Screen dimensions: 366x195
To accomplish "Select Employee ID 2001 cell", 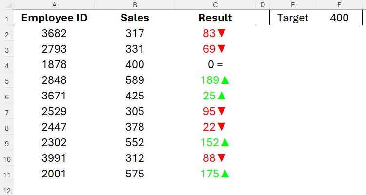I will click(54, 174).
